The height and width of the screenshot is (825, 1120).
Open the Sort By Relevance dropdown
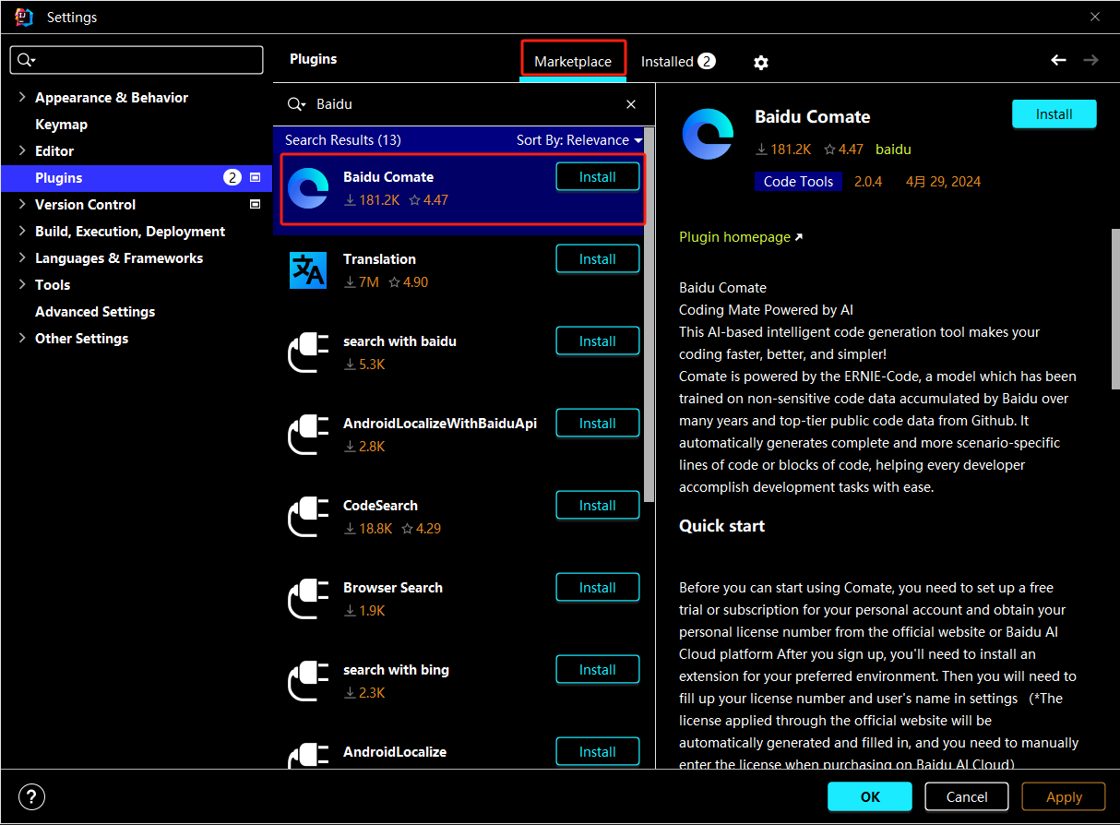point(578,140)
